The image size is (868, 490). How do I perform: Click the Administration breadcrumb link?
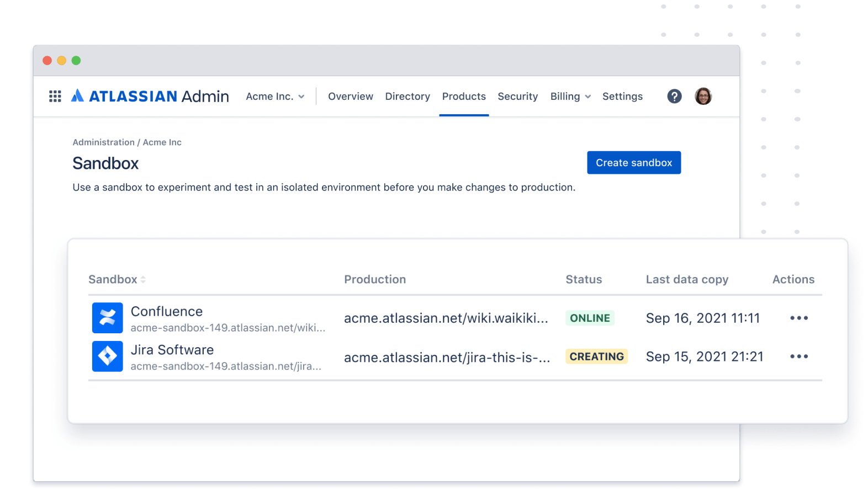pyautogui.click(x=103, y=142)
